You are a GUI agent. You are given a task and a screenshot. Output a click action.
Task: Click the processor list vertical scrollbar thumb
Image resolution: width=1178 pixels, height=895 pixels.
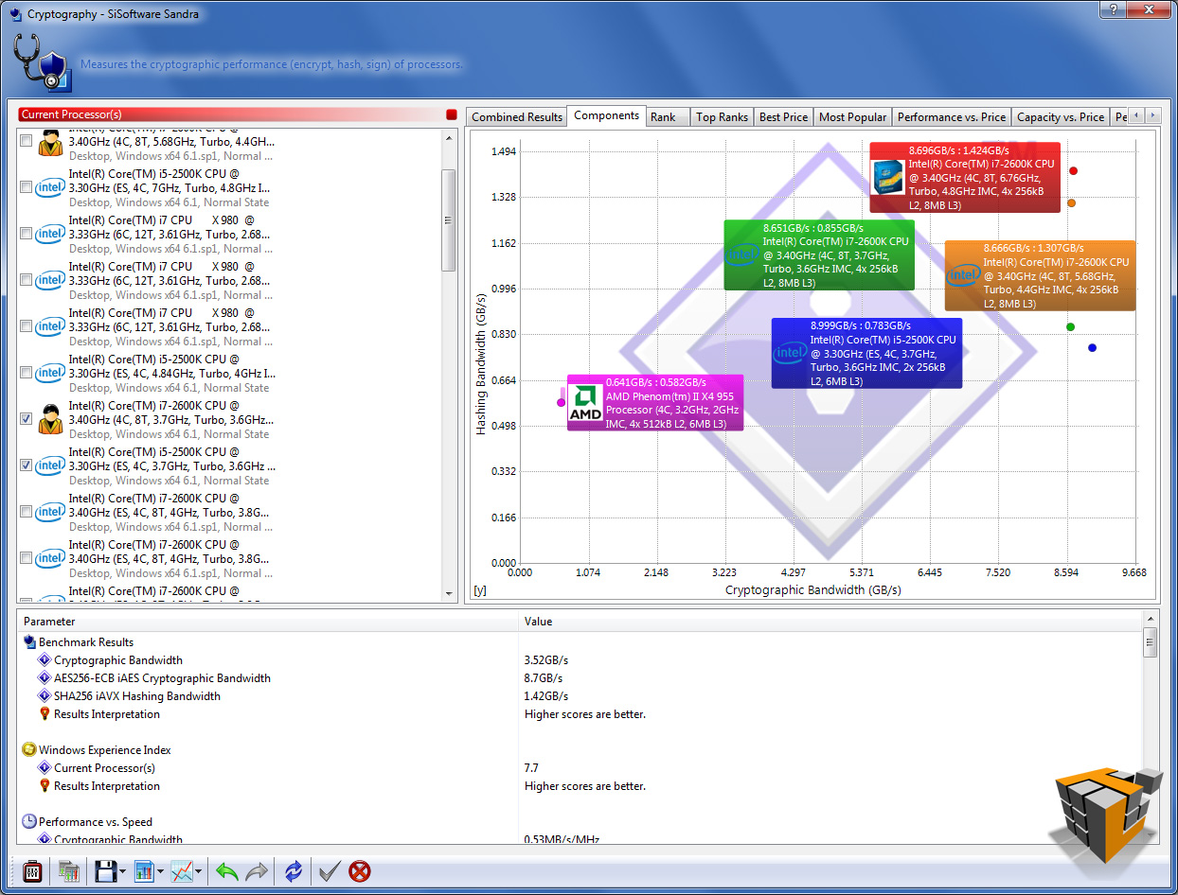coord(449,219)
